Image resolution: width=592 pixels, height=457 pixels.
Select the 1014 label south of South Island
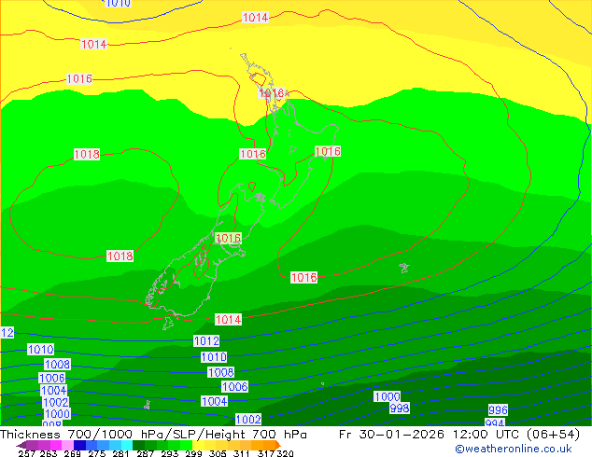pos(229,320)
